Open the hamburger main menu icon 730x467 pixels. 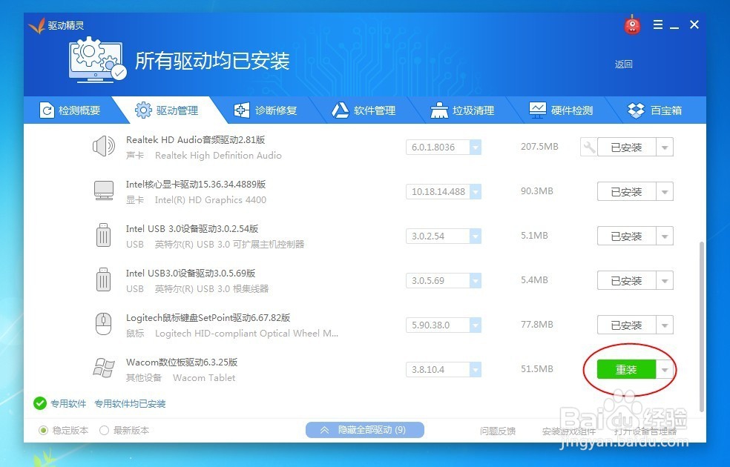coord(657,24)
